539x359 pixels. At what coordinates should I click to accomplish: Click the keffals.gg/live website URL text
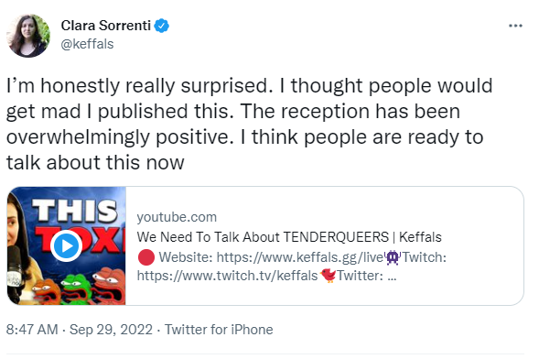pos(300,257)
